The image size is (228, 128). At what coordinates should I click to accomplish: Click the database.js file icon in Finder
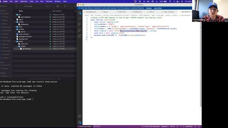19,25
